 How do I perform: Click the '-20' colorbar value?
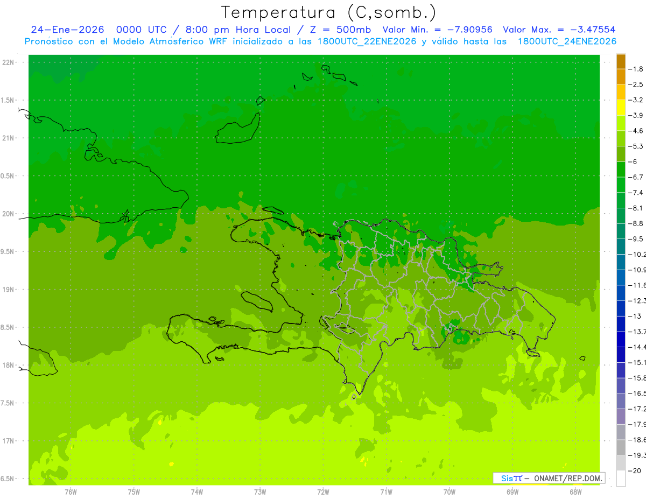[x=634, y=471]
